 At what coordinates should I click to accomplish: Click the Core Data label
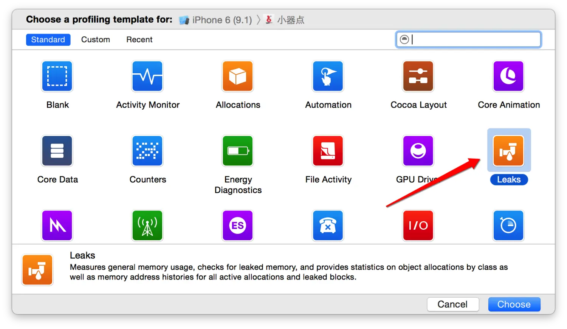tap(57, 180)
